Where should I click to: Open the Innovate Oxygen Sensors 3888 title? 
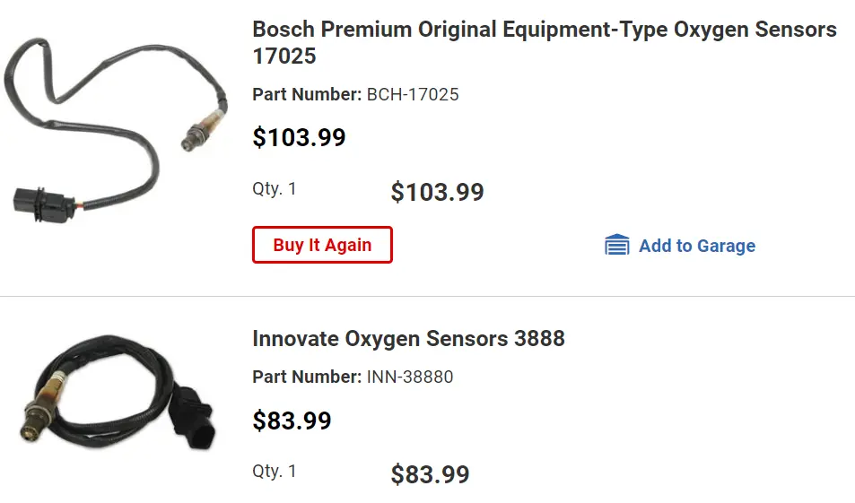point(408,338)
